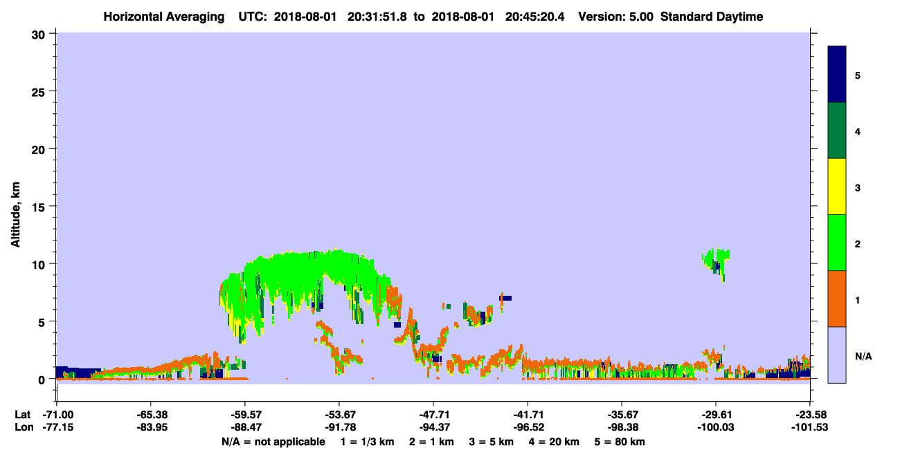Image resolution: width=900 pixels, height=461 pixels.
Task: Click the longitude value '-96.52'
Action: [x=528, y=427]
